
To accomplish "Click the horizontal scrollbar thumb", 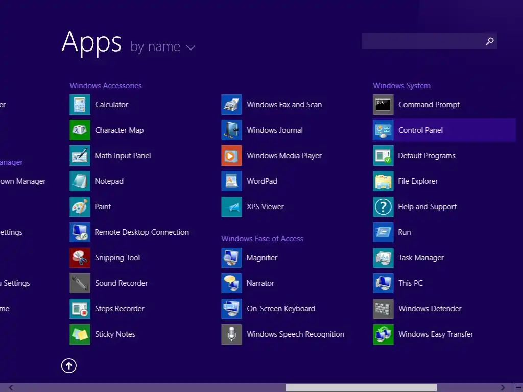I will point(361,388).
